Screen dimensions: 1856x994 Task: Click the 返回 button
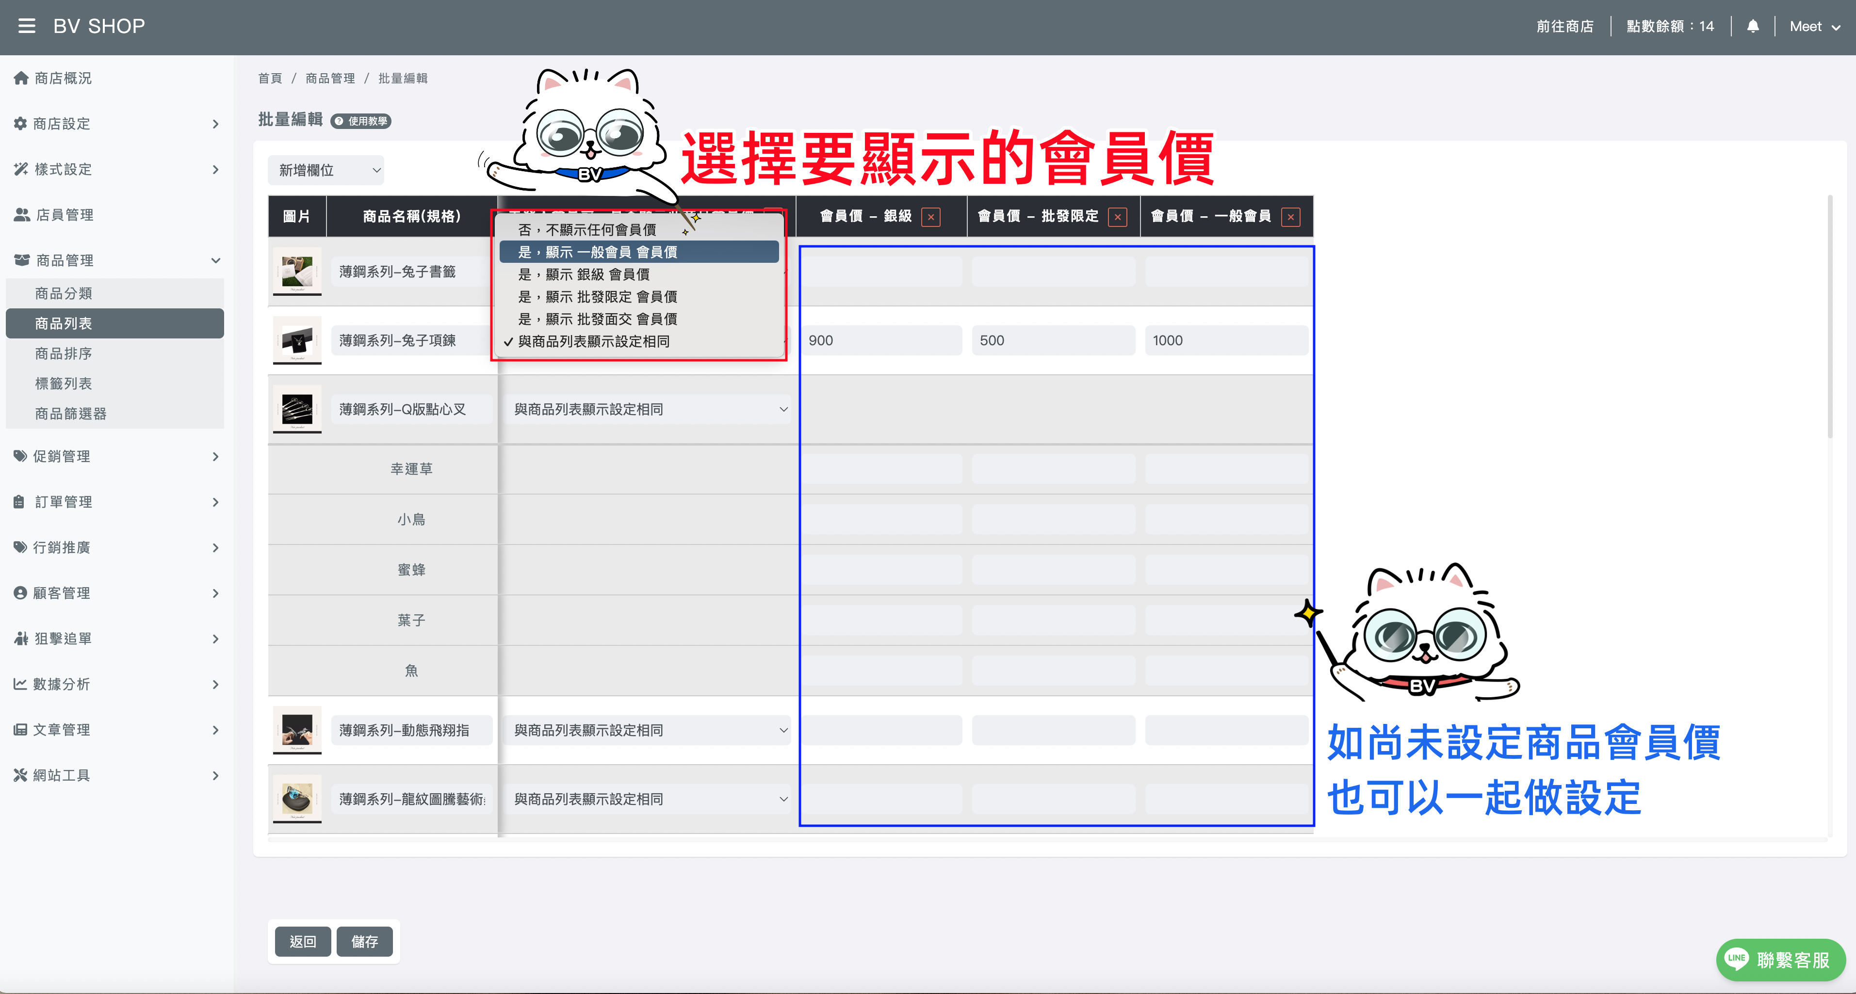303,942
